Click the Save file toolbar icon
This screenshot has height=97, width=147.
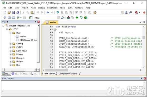point(13,12)
